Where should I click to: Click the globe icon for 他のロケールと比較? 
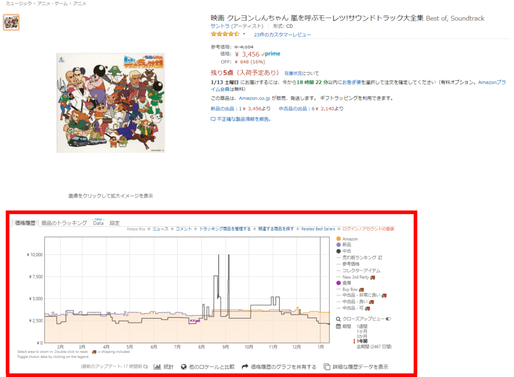click(183, 366)
